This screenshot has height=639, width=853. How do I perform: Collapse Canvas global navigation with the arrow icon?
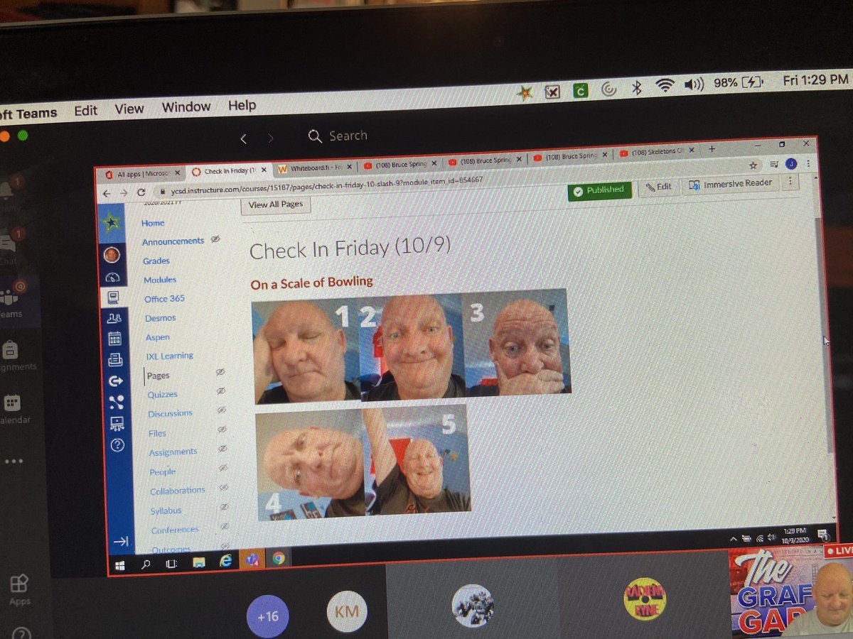coord(121,541)
